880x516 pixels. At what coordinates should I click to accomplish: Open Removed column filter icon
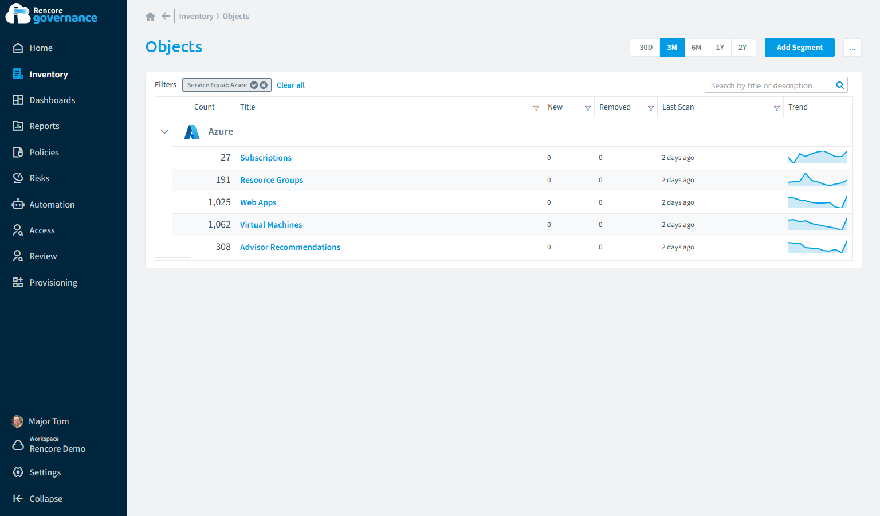[651, 108]
